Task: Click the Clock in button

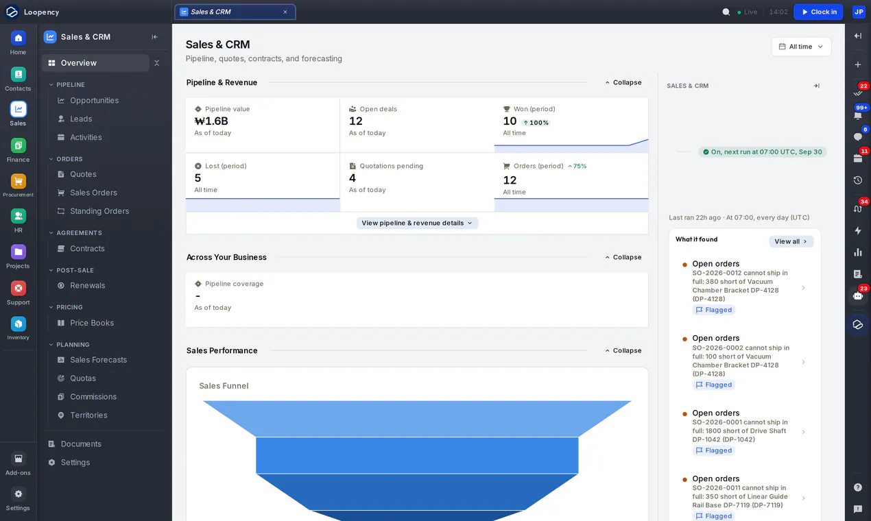Action: pyautogui.click(x=818, y=12)
